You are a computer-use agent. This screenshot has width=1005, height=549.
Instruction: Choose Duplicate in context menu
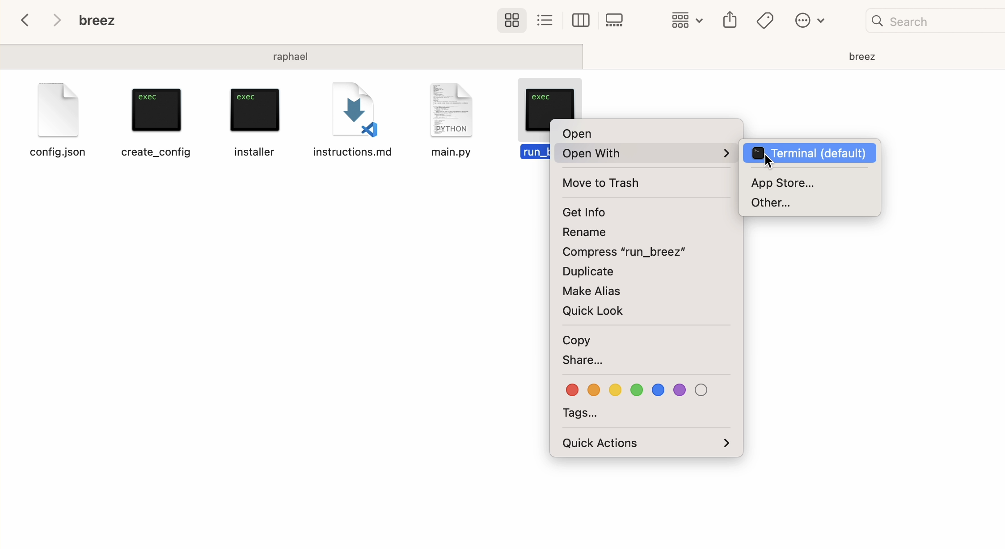pyautogui.click(x=646, y=271)
